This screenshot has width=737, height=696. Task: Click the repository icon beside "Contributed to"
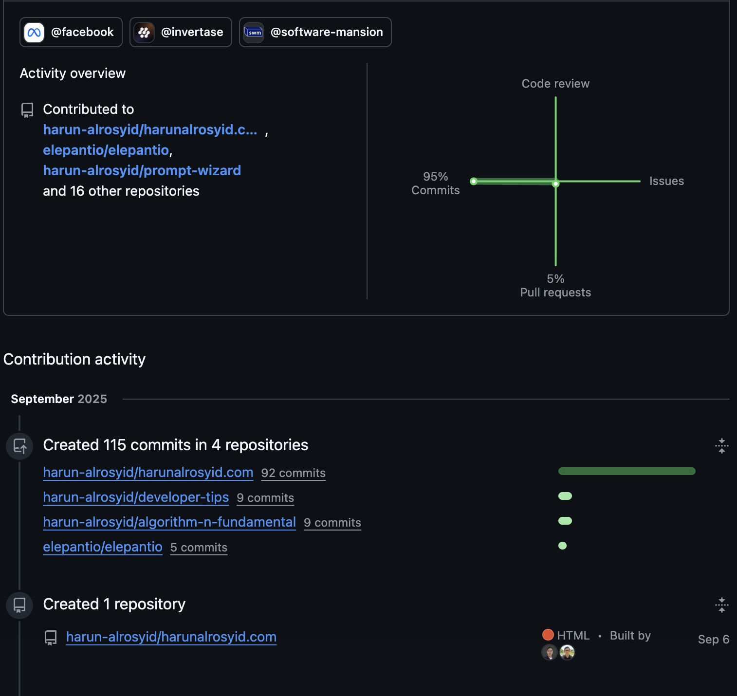tap(26, 110)
